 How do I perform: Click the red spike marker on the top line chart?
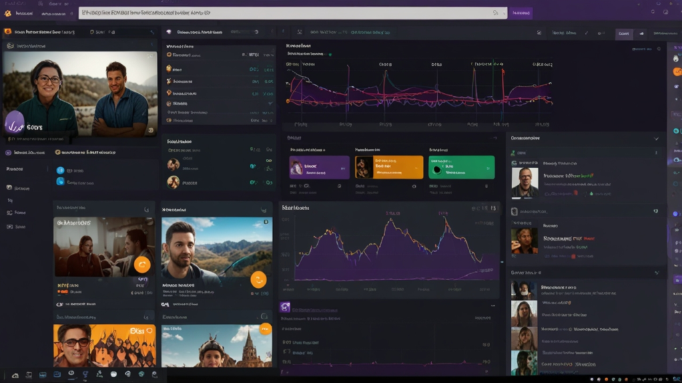coord(504,72)
